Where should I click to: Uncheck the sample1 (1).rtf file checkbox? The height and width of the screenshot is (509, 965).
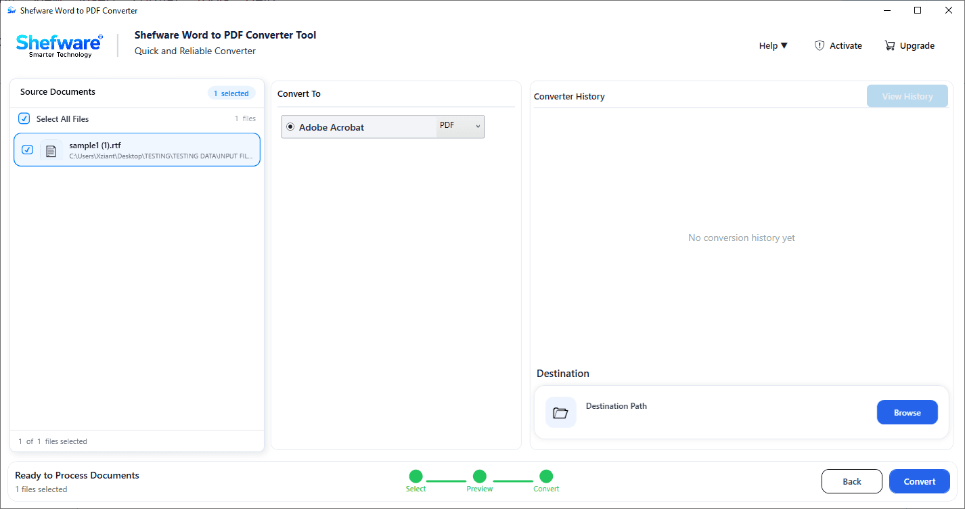point(27,150)
